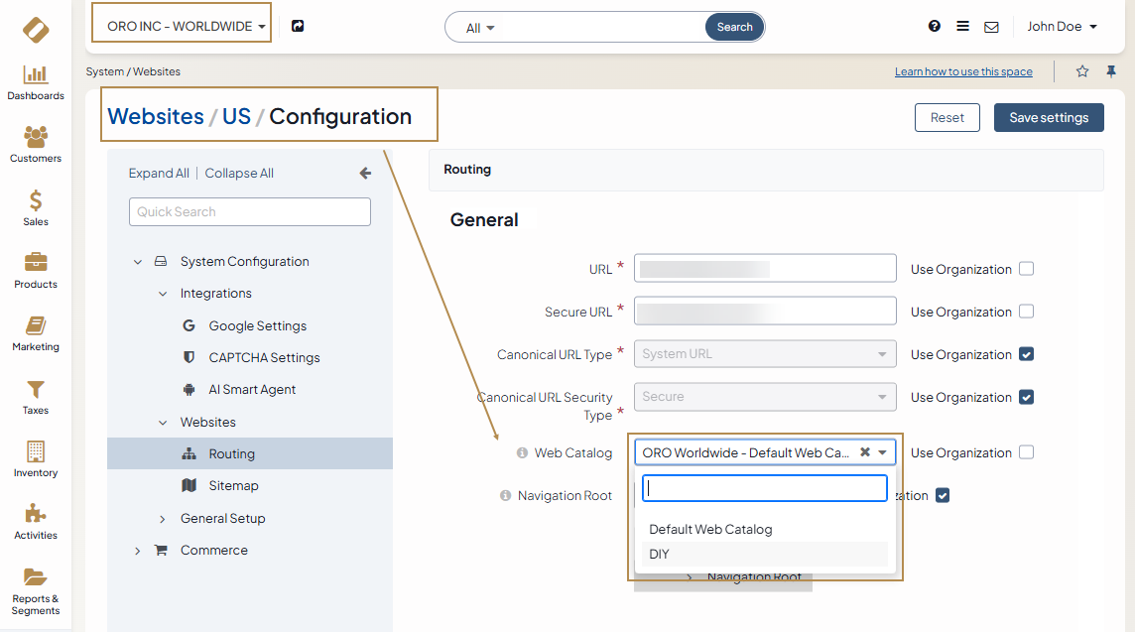The height and width of the screenshot is (632, 1135).
Task: Mark page as favorite with star icon
Action: pos(1082,71)
